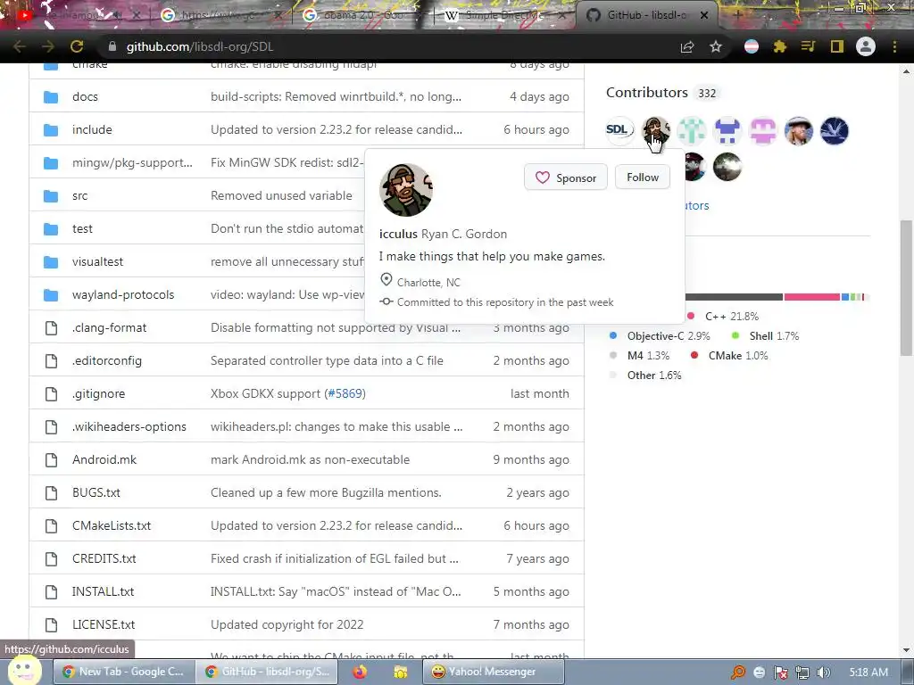
Task: Open the SDL contributor avatar
Action: [619, 130]
